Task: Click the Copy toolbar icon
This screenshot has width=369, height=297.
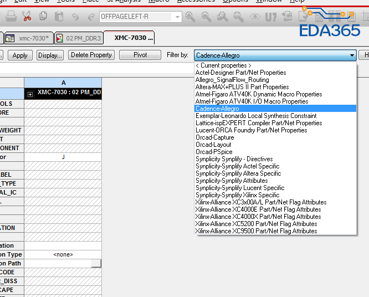Action: [x=43, y=16]
